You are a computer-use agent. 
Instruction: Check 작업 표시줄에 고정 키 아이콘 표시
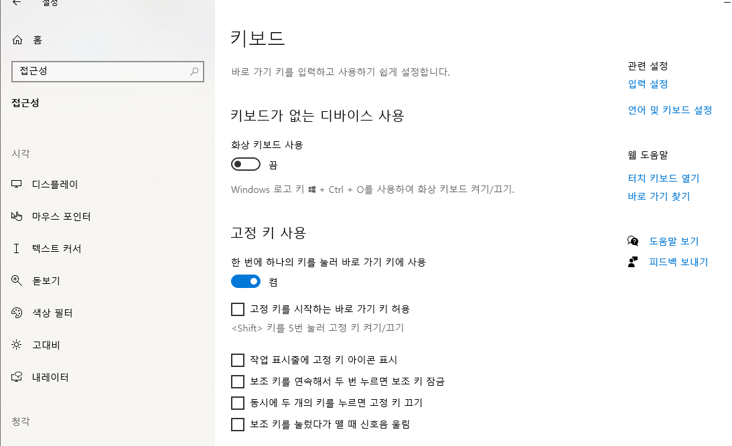pyautogui.click(x=238, y=360)
